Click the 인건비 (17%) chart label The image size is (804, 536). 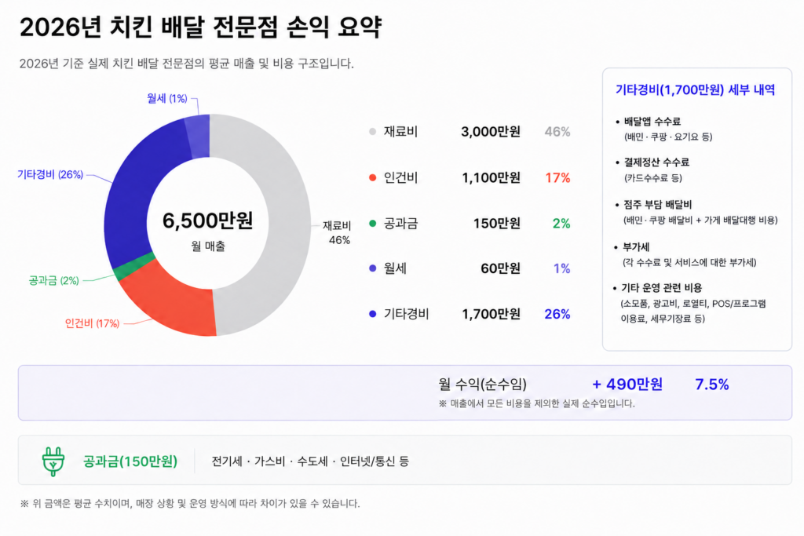93,323
